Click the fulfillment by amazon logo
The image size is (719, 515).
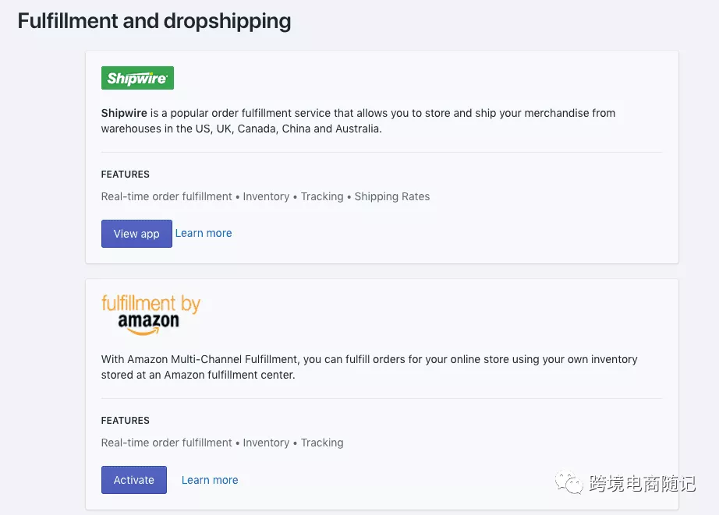pos(151,314)
